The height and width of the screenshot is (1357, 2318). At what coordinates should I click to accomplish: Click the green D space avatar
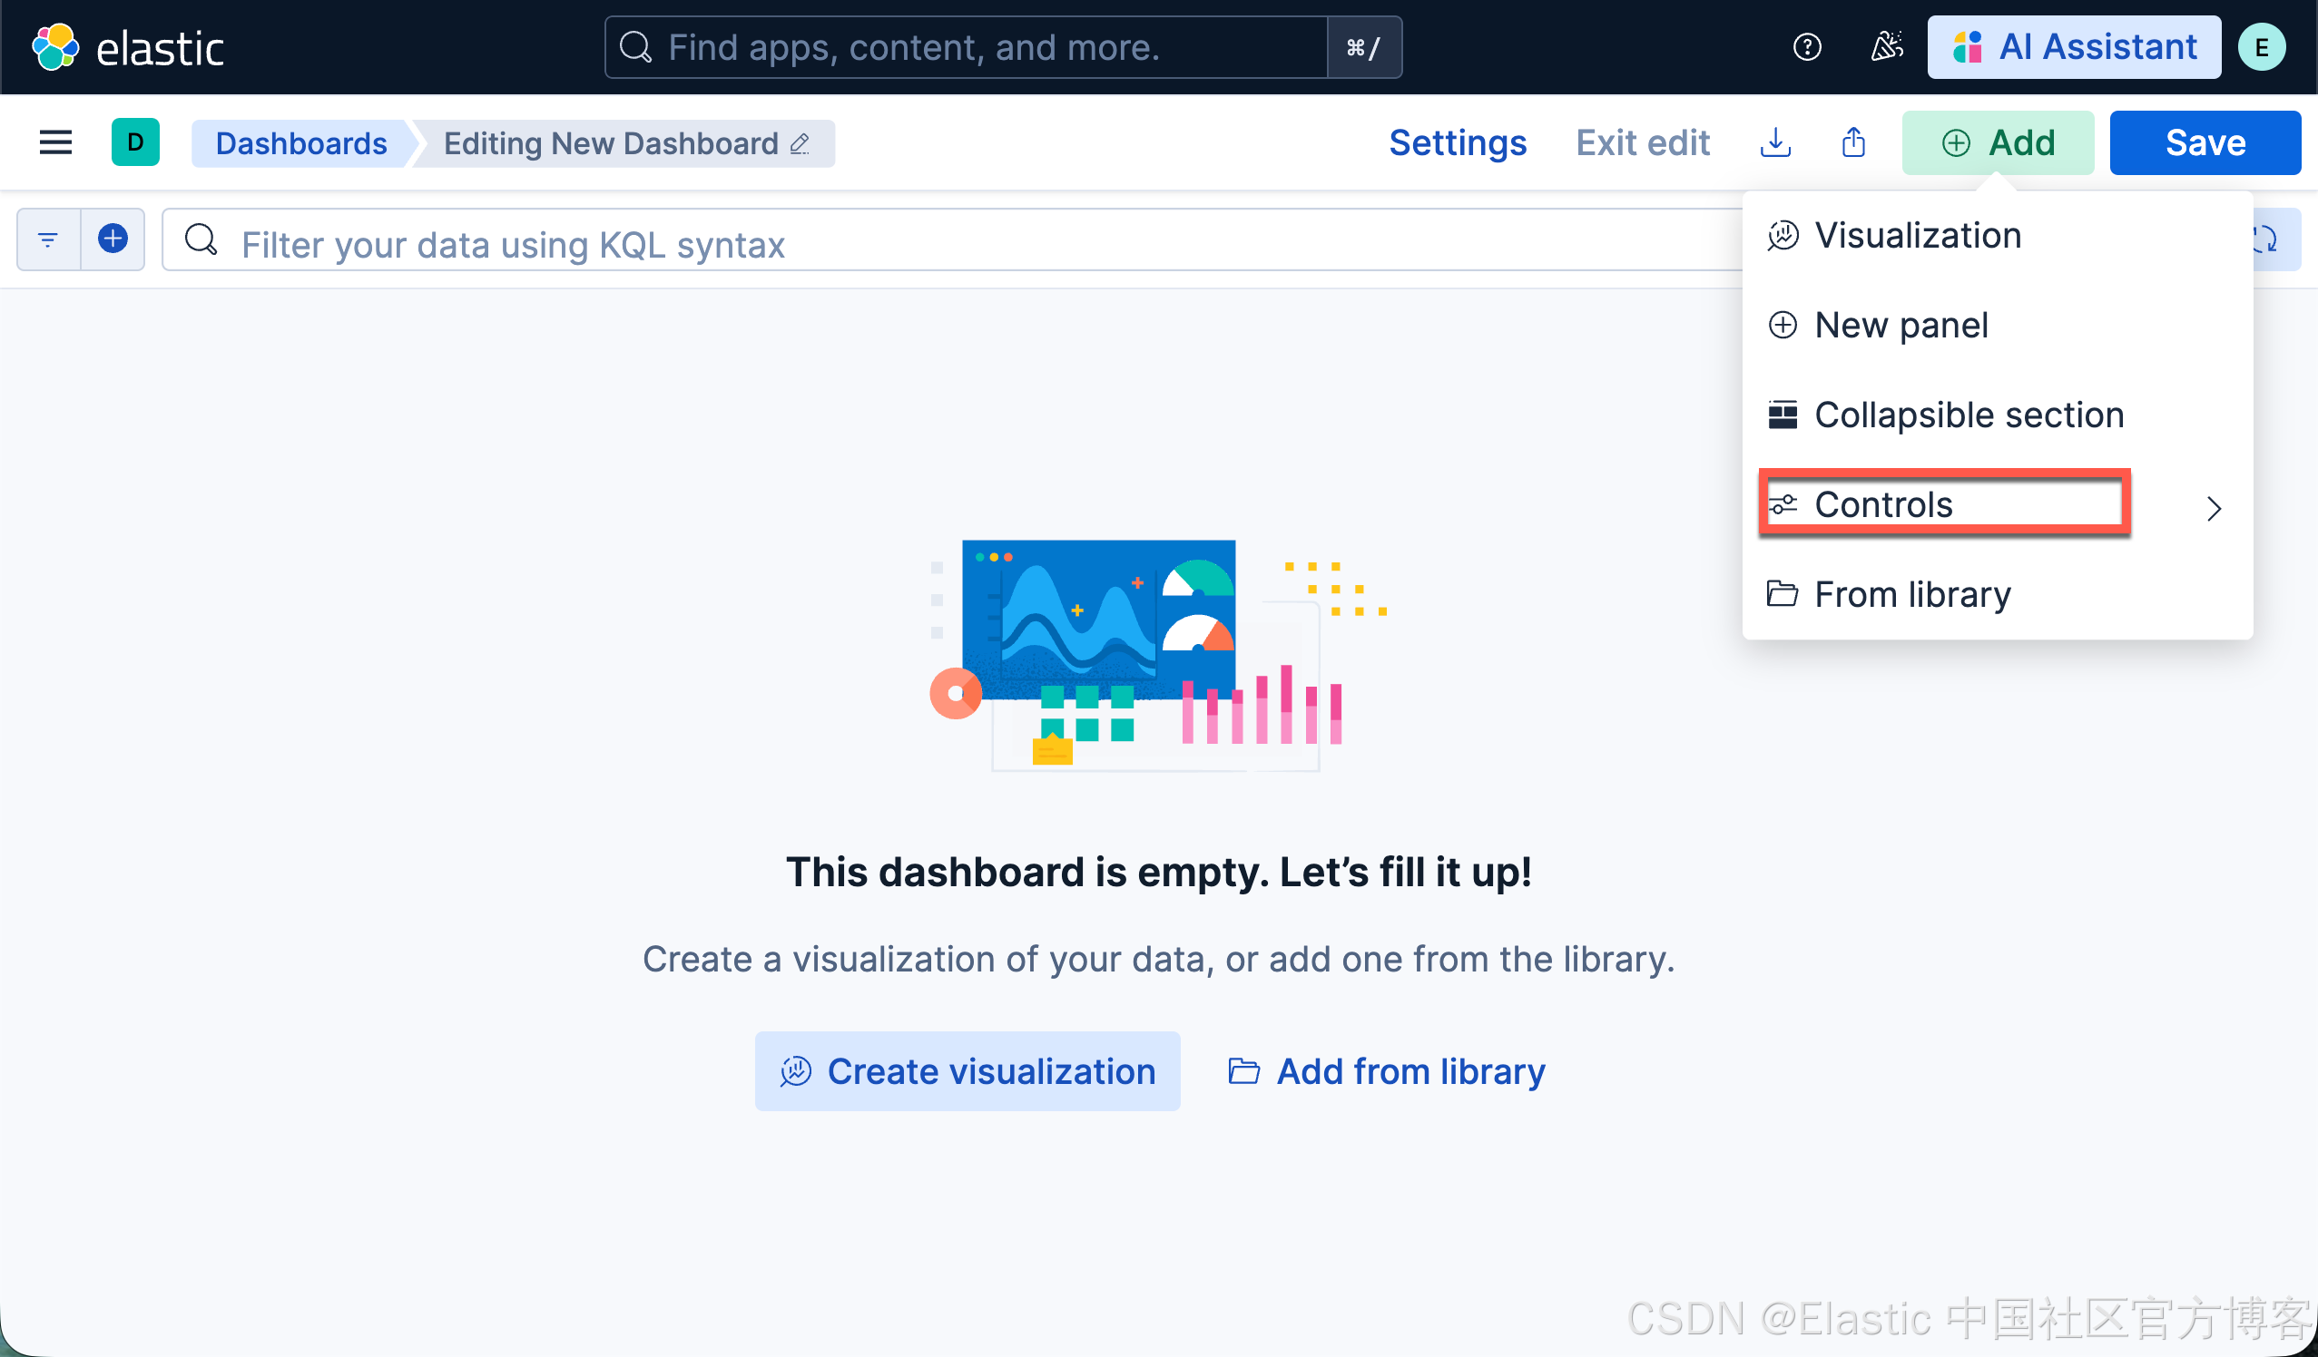pos(135,142)
